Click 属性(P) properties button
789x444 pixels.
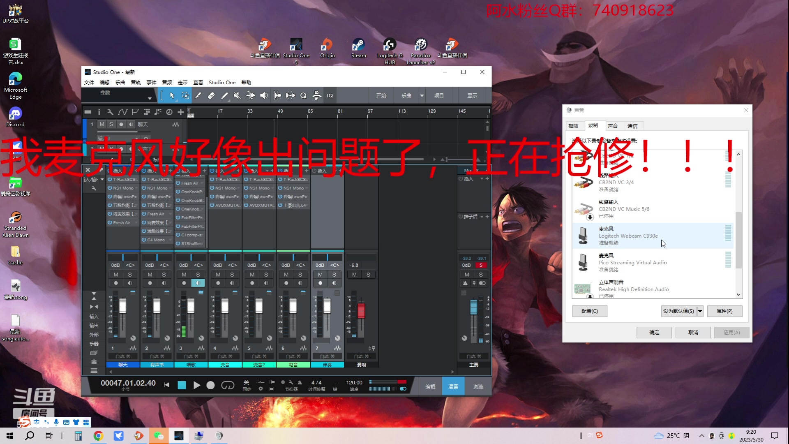click(x=724, y=311)
